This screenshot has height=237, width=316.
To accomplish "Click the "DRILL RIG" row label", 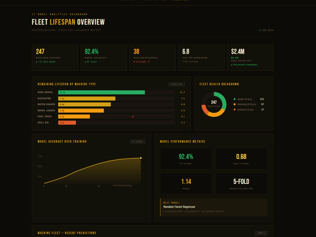I will [x=43, y=123].
